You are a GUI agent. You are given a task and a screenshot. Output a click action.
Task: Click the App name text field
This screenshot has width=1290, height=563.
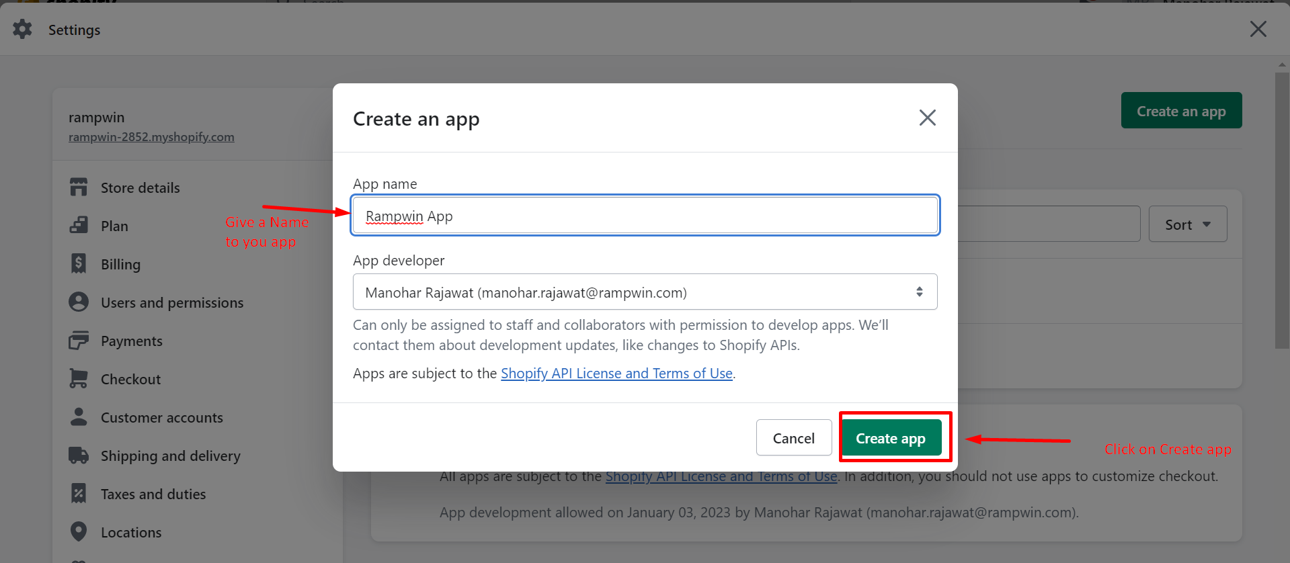pyautogui.click(x=645, y=216)
